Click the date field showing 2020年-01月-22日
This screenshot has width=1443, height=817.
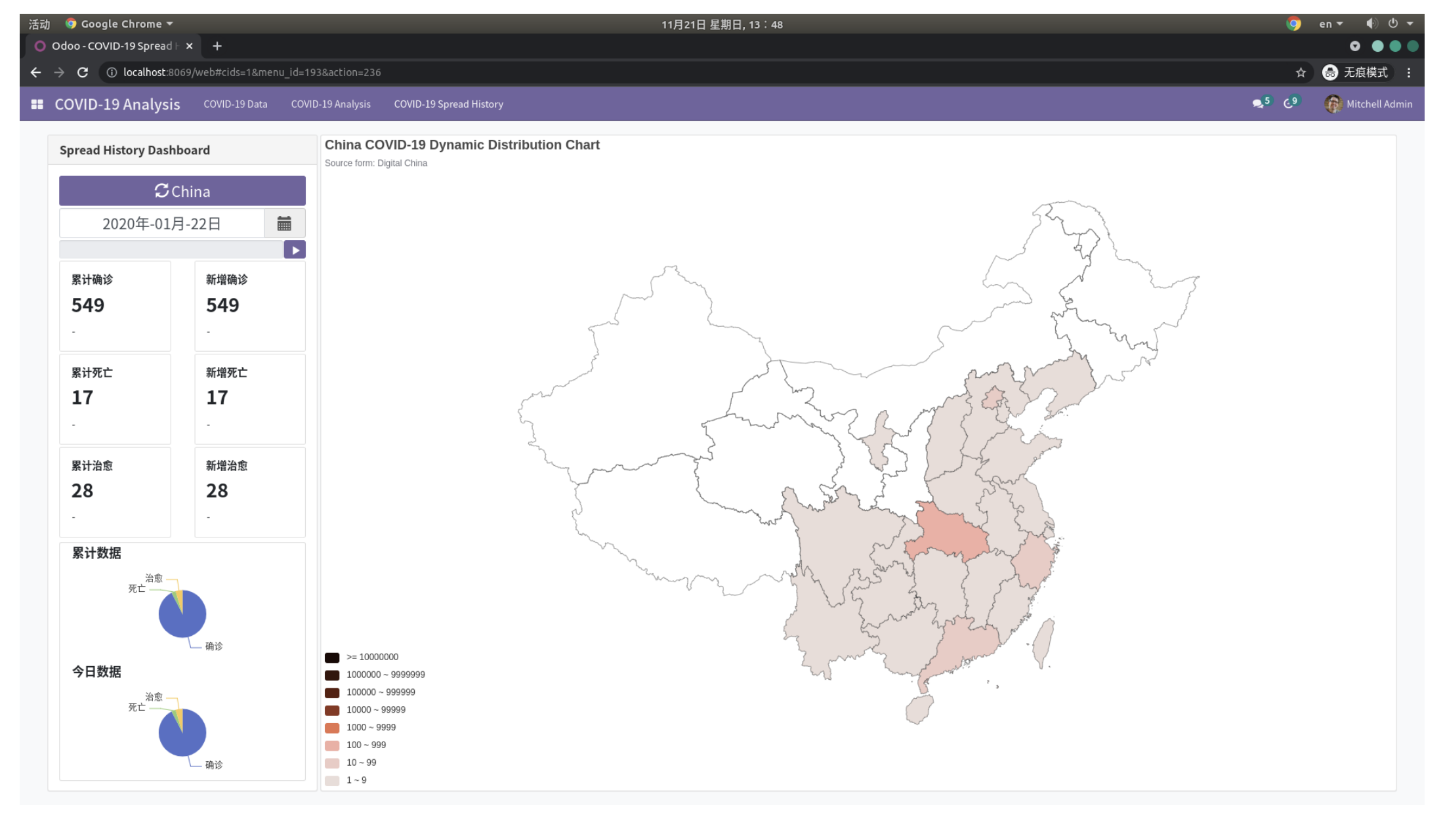pos(161,223)
